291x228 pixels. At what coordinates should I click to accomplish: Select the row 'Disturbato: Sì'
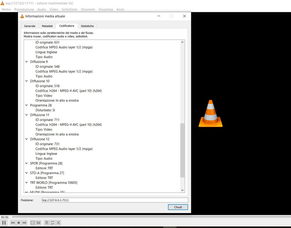click(x=45, y=110)
